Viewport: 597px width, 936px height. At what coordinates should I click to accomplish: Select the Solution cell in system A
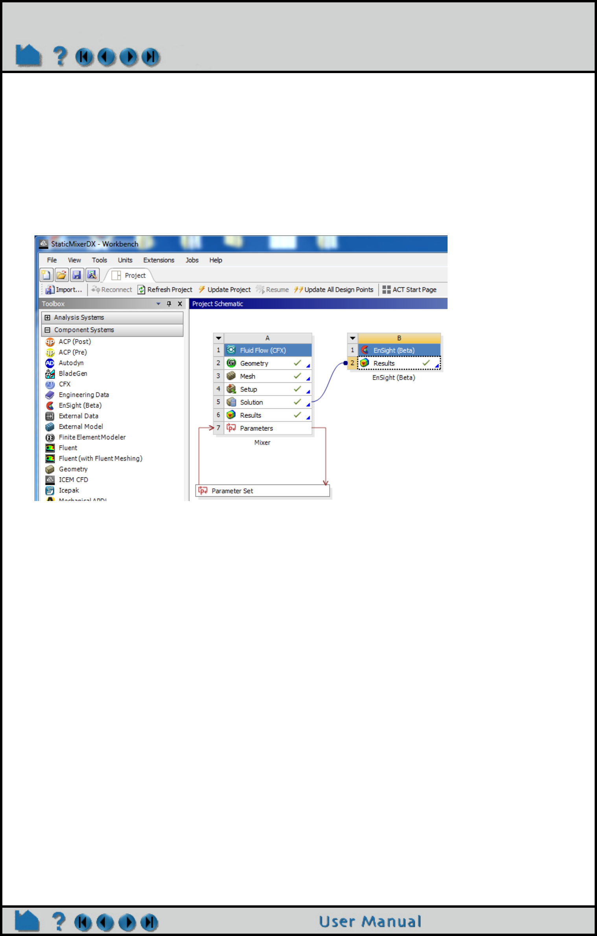(268, 402)
